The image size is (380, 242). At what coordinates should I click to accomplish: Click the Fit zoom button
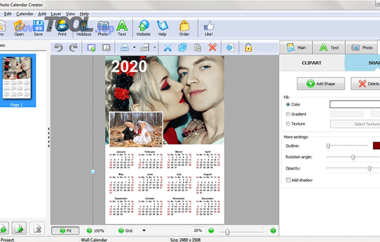pos(65,231)
